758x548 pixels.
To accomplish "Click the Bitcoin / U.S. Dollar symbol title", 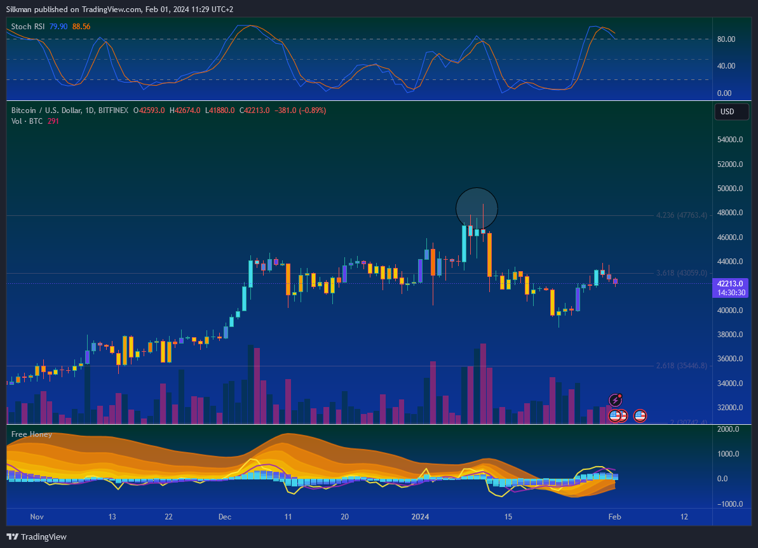I will point(70,110).
